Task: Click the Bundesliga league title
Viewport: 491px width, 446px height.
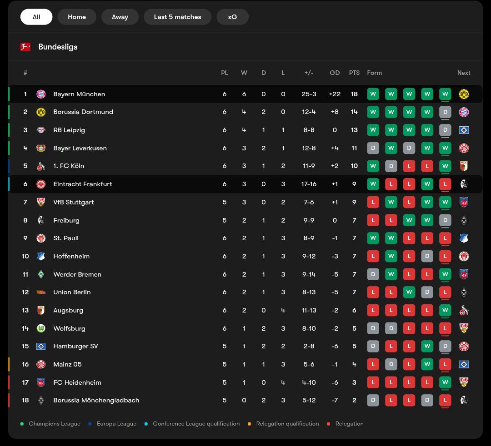Action: tap(58, 47)
